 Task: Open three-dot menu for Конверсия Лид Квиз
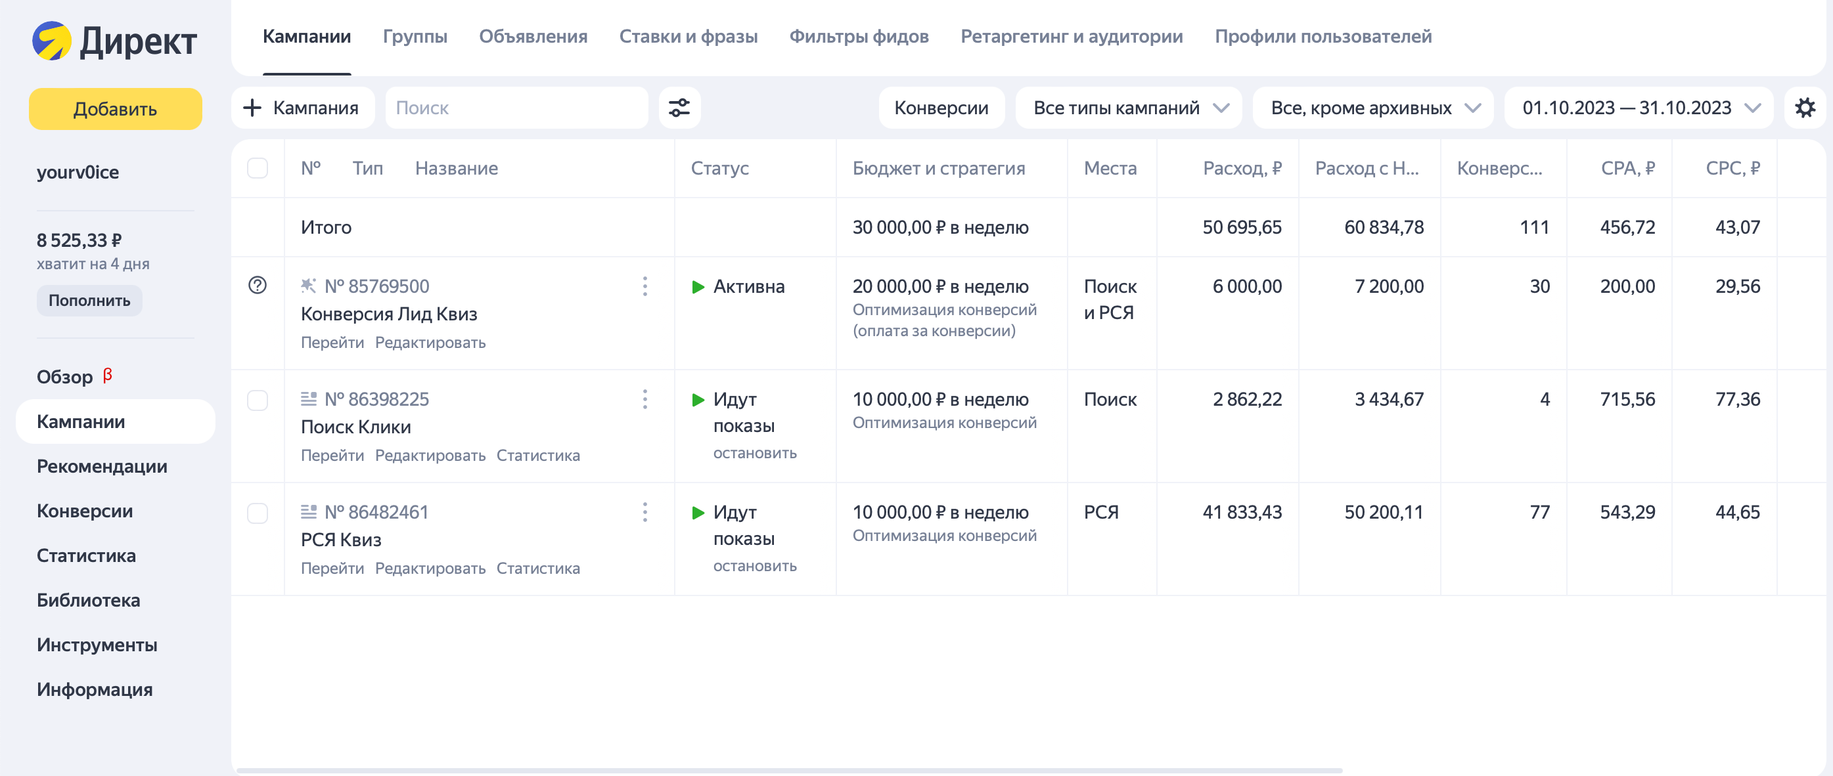click(645, 286)
